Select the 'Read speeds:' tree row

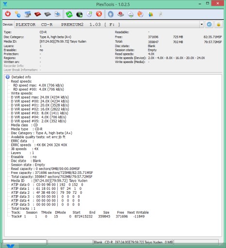click(21, 81)
